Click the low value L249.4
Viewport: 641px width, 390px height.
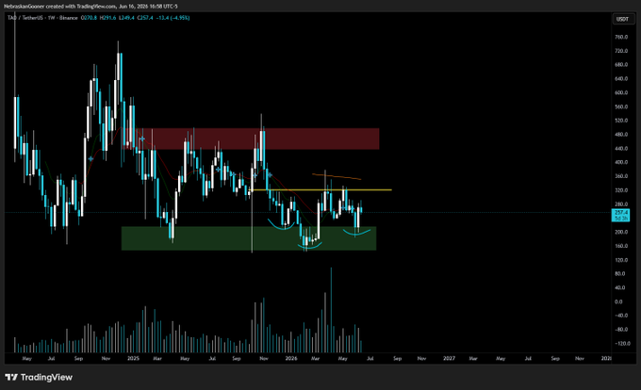(126, 18)
